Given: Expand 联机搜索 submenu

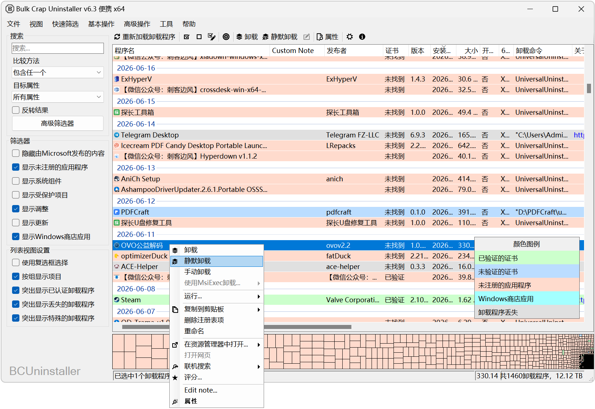Looking at the screenshot, I should (x=259, y=367).
